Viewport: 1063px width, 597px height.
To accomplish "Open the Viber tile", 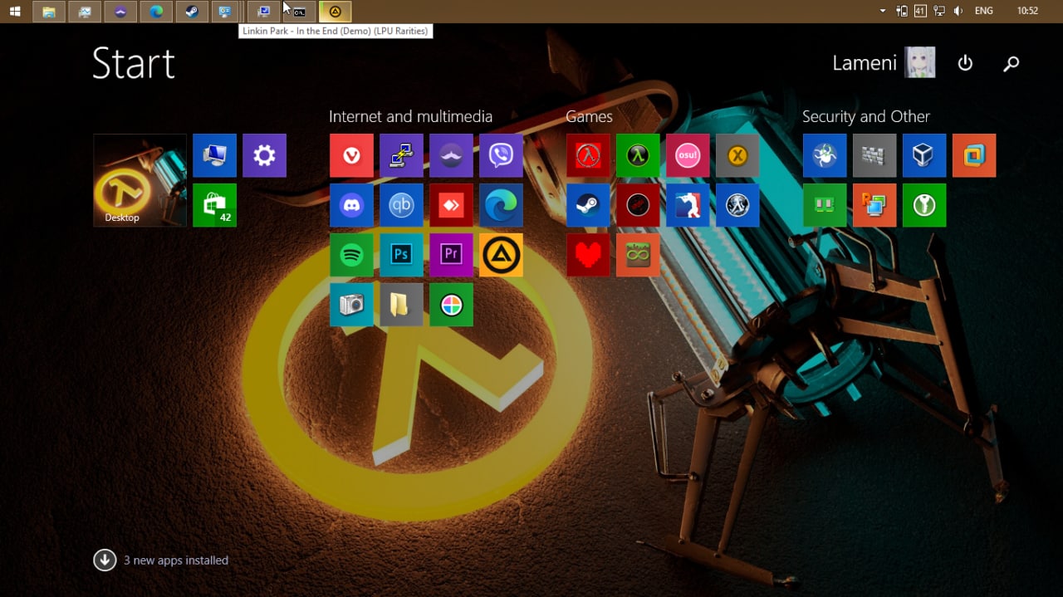I will click(x=501, y=155).
